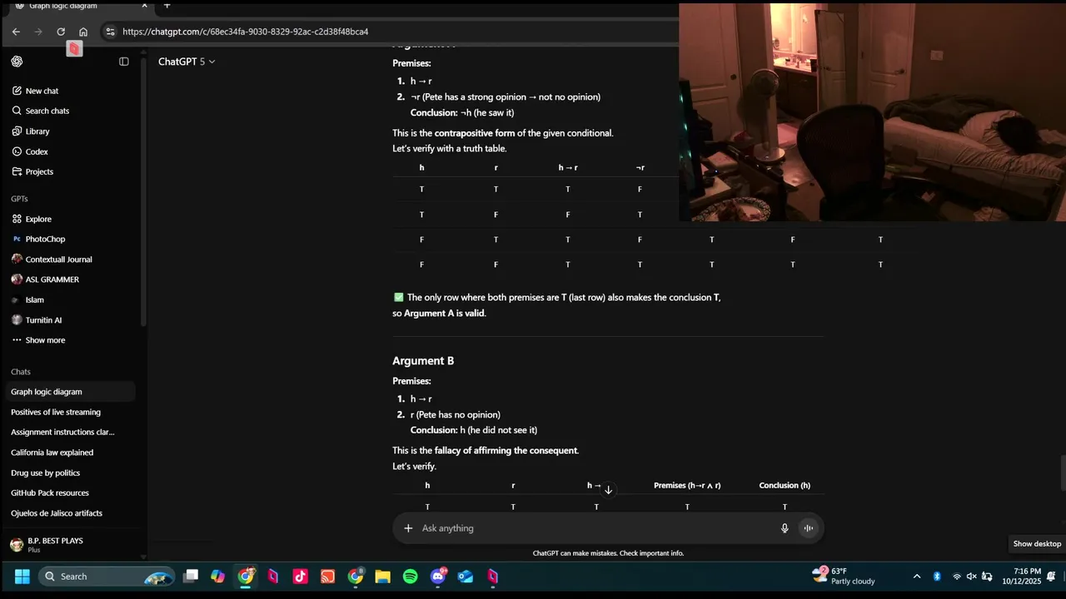1066x599 pixels.
Task: Expand the Show more GPTs list
Action: pos(45,340)
